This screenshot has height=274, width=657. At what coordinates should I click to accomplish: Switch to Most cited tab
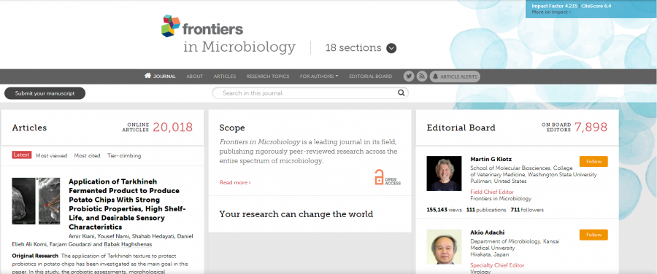point(87,156)
